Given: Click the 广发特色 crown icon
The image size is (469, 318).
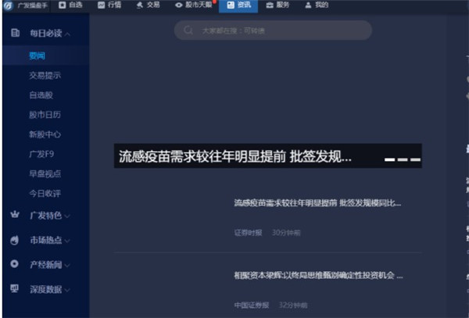Looking at the screenshot, I should [x=15, y=215].
